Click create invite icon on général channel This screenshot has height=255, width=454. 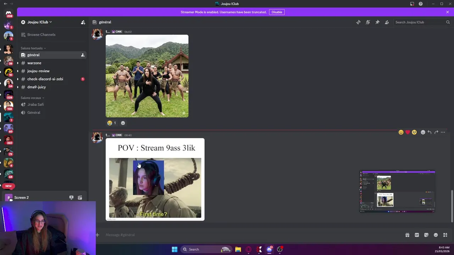coord(83,55)
